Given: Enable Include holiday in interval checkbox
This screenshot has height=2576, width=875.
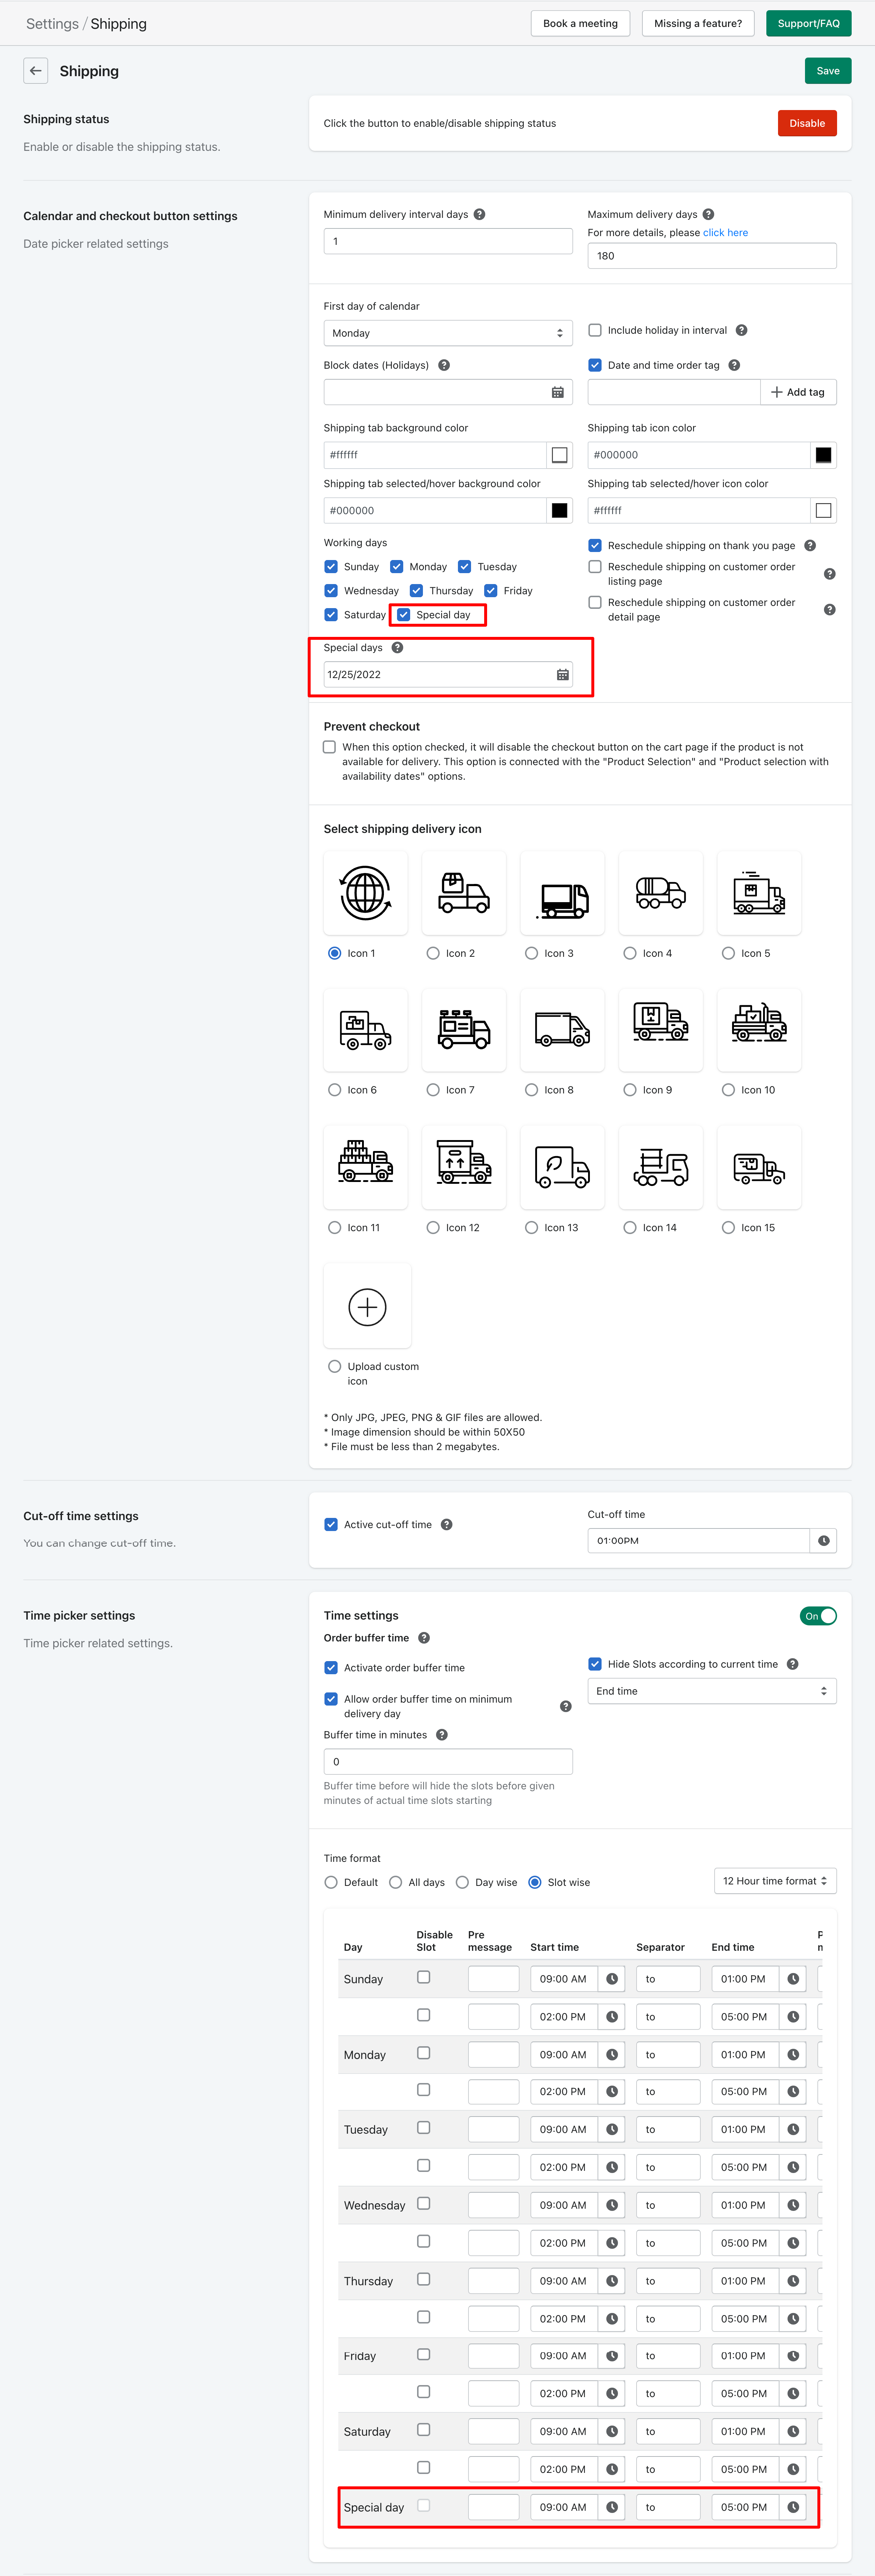Looking at the screenshot, I should tap(595, 330).
